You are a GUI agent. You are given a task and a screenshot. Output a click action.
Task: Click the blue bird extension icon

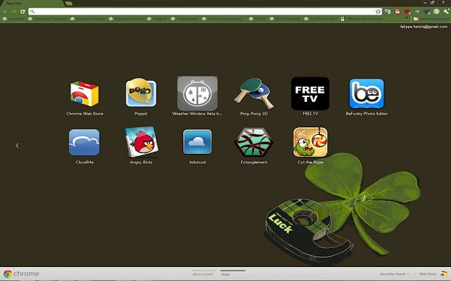click(416, 11)
